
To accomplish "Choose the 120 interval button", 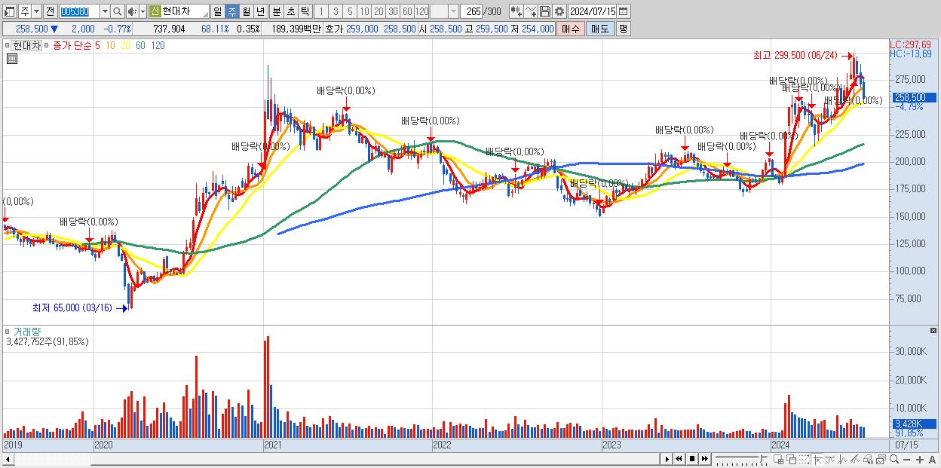I will tap(422, 11).
